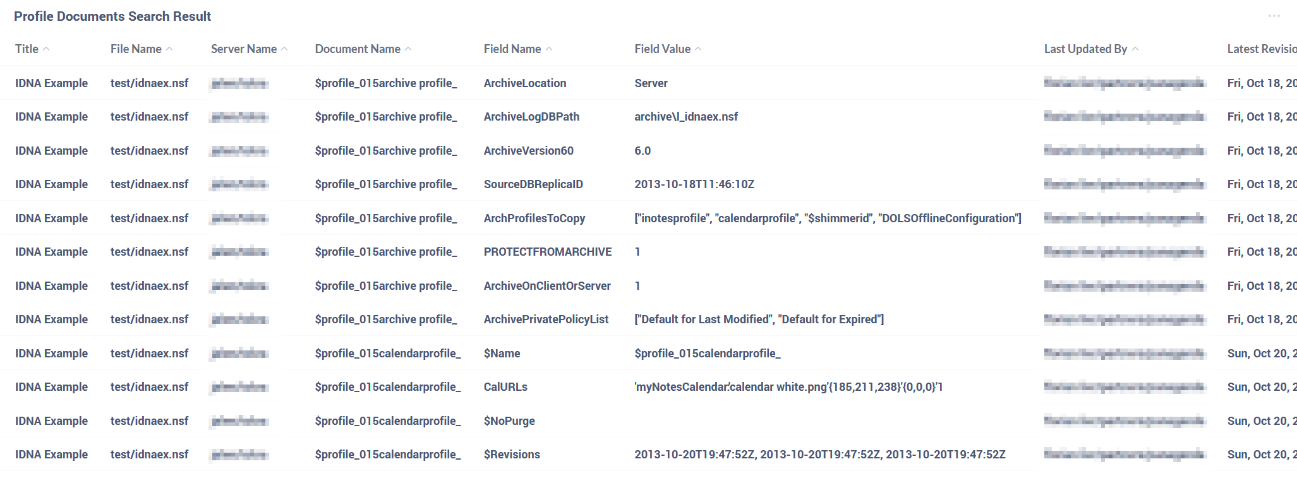This screenshot has height=483, width=1297.
Task: Click the sort arrow beside Title
Action: (x=46, y=49)
